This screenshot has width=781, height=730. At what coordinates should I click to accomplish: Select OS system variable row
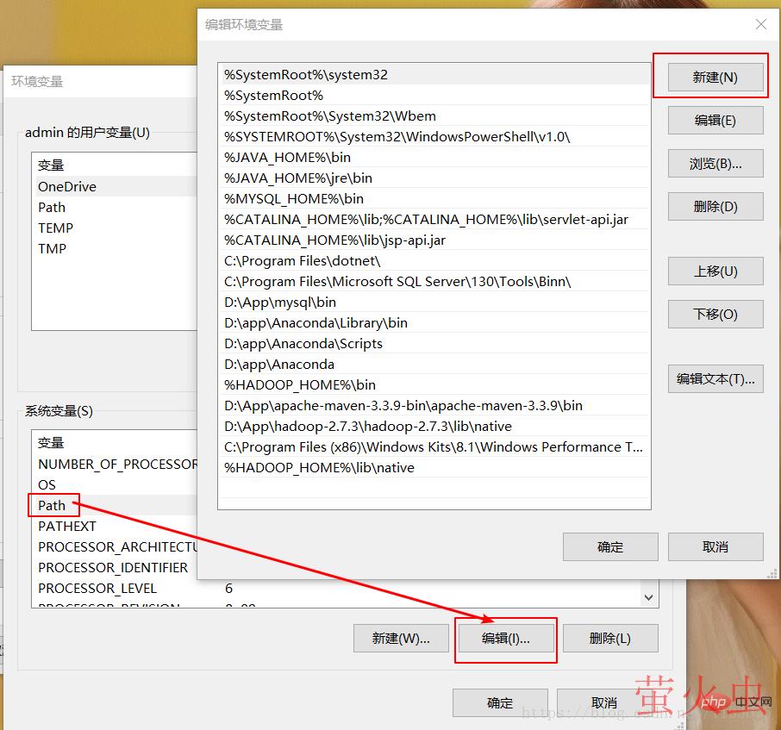(115, 484)
